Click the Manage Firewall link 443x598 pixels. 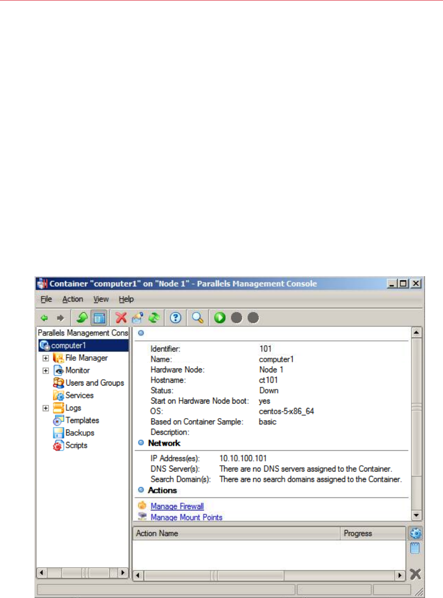(x=177, y=506)
